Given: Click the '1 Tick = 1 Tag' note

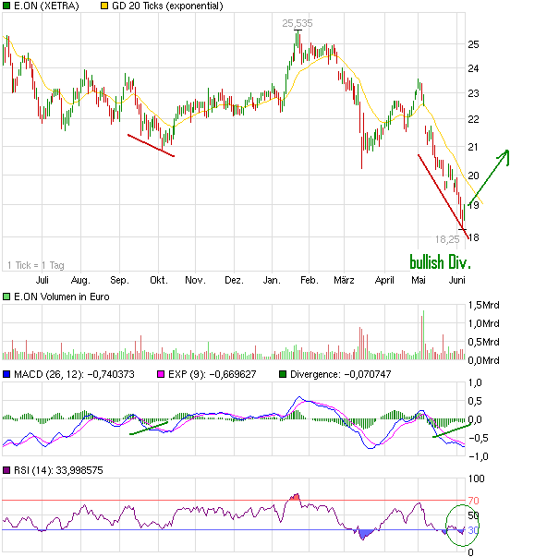Looking at the screenshot, I should [x=36, y=265].
